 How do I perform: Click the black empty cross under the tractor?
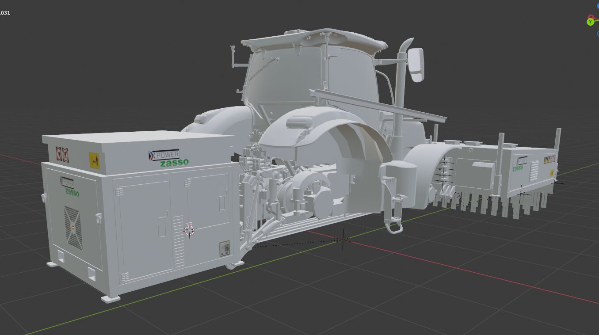343,240
